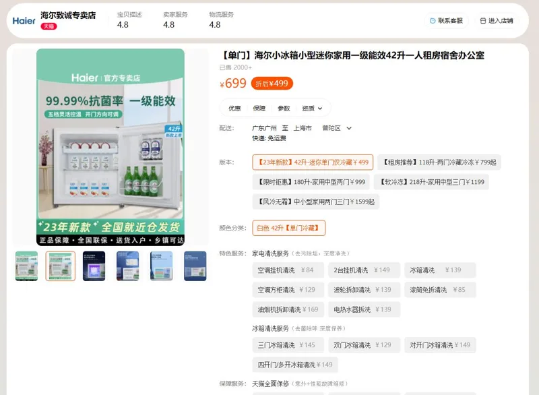
Task: View the fourth product thumbnail
Action: click(x=127, y=266)
